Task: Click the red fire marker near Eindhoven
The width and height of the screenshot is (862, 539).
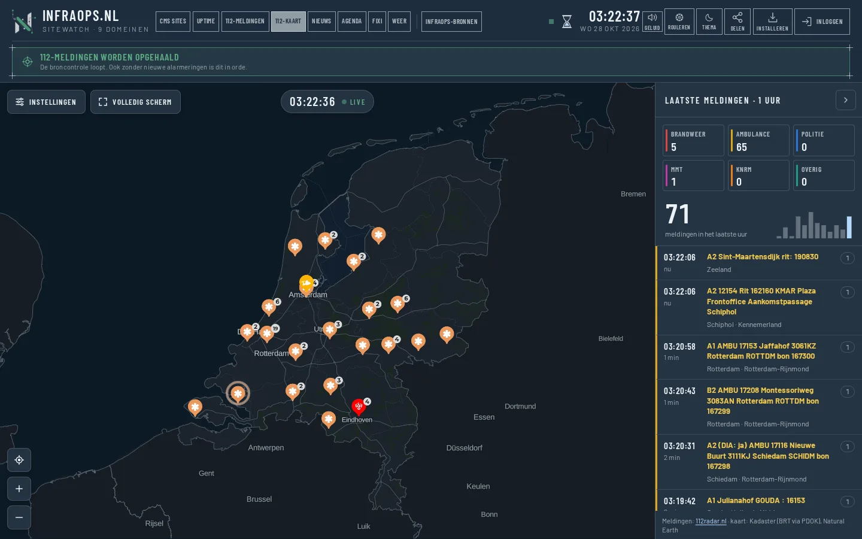Action: pos(359,407)
